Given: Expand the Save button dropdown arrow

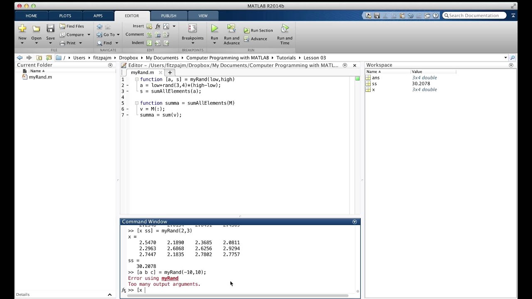Looking at the screenshot, I should (50, 43).
